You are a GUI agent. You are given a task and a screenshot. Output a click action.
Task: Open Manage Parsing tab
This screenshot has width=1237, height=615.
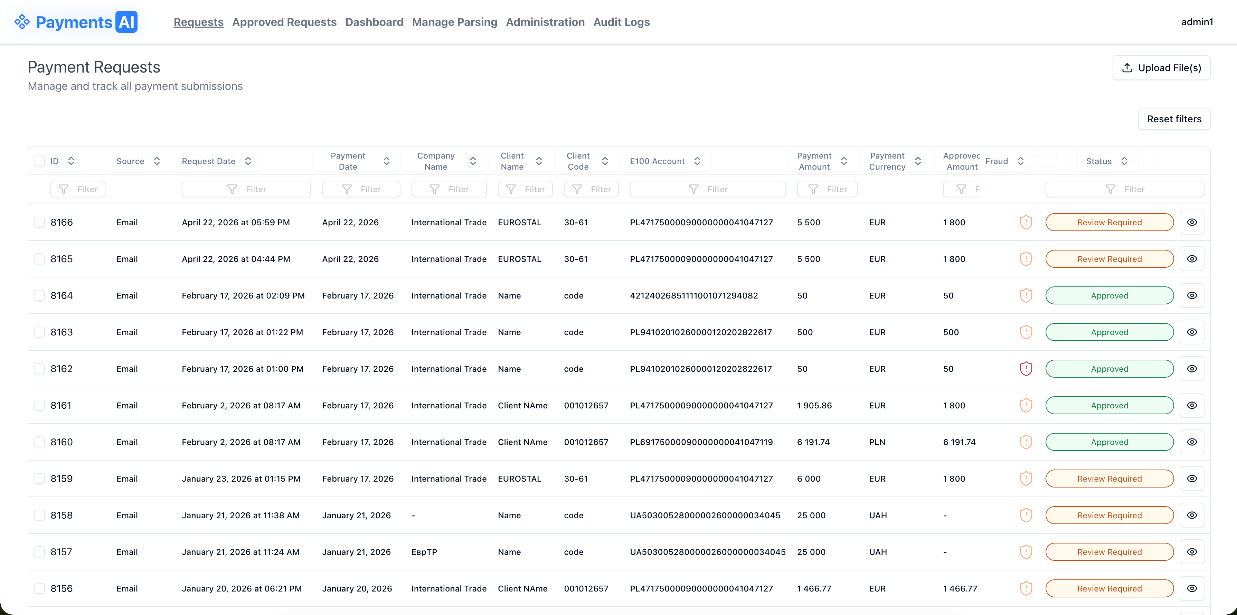[x=455, y=22]
